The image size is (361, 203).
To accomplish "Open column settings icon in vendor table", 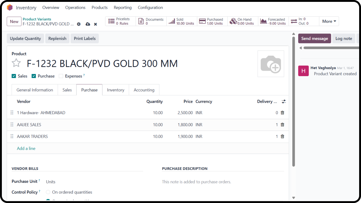I will 283,101.
